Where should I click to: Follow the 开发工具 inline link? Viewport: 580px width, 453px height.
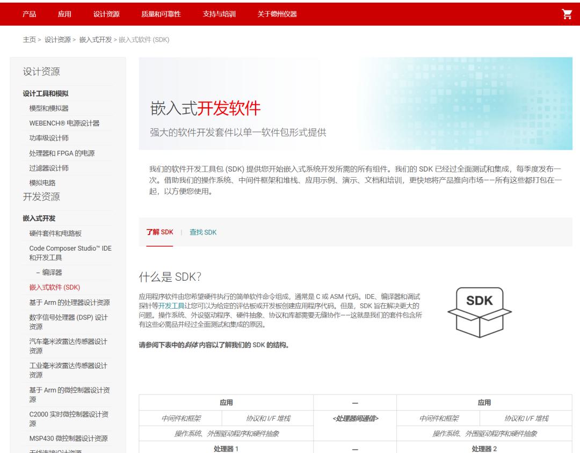click(171, 306)
